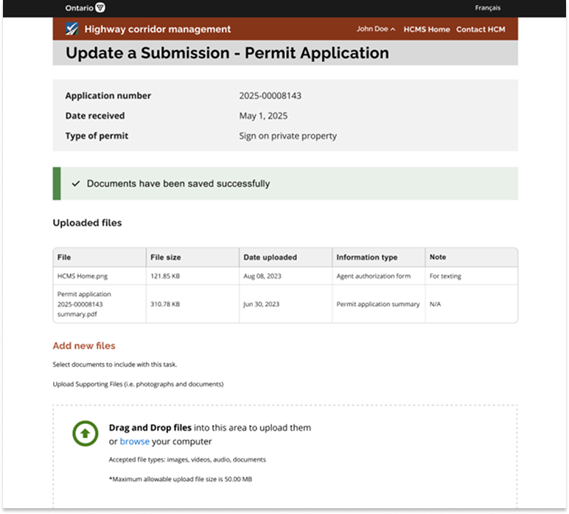Image resolution: width=569 pixels, height=514 pixels.
Task: Open the Permit application 2025-00008143 summary.pdf file
Action: click(x=84, y=304)
